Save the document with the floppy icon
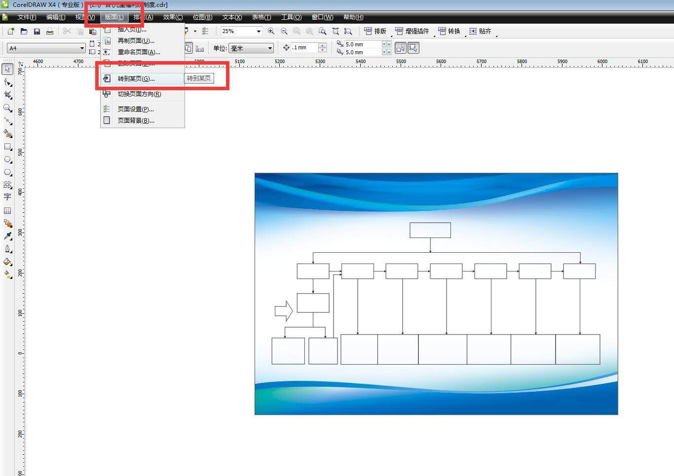Viewport: 674px width, 476px height. 37,31
